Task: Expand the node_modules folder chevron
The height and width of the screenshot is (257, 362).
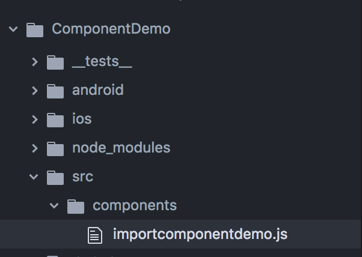Action: pyautogui.click(x=35, y=148)
